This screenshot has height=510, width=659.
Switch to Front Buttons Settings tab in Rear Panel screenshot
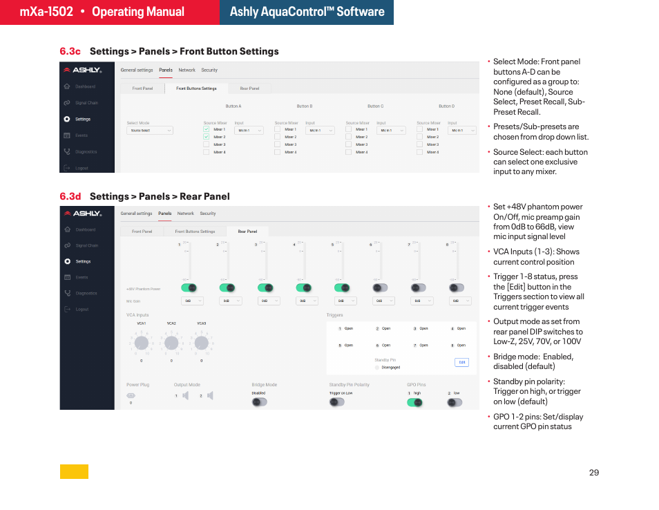pyautogui.click(x=195, y=232)
